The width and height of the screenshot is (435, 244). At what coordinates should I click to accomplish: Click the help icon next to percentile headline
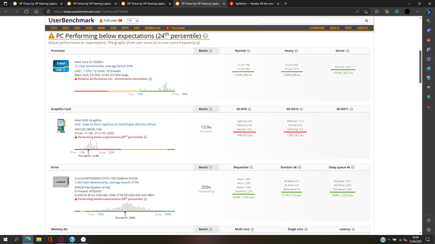pyautogui.click(x=205, y=36)
